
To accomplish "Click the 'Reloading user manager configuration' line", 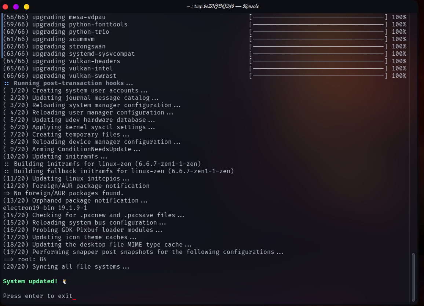I will click(88, 112).
